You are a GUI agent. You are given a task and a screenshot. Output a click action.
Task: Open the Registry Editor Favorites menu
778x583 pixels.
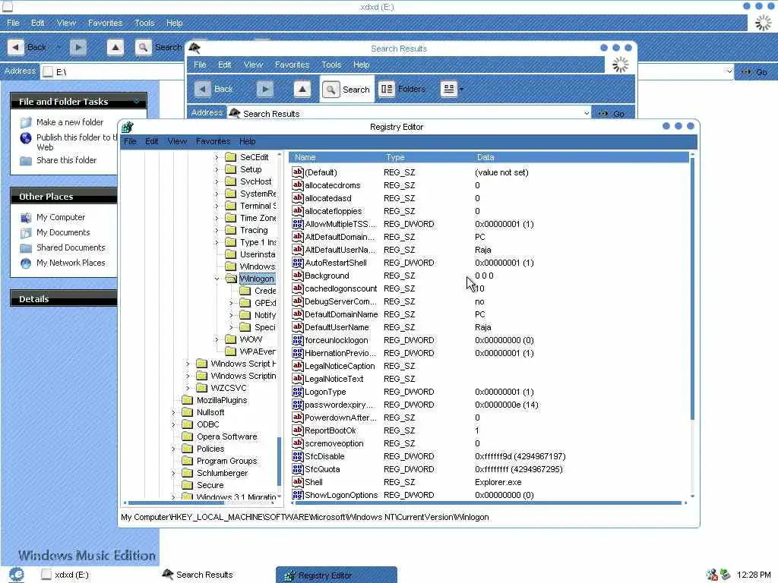coord(213,141)
